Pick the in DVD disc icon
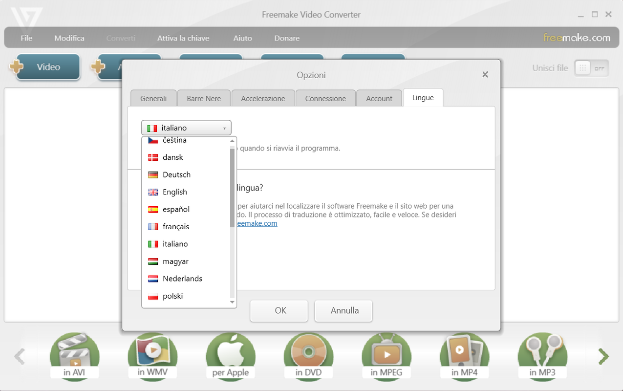Screen dimensions: 623x391 (x=309, y=356)
